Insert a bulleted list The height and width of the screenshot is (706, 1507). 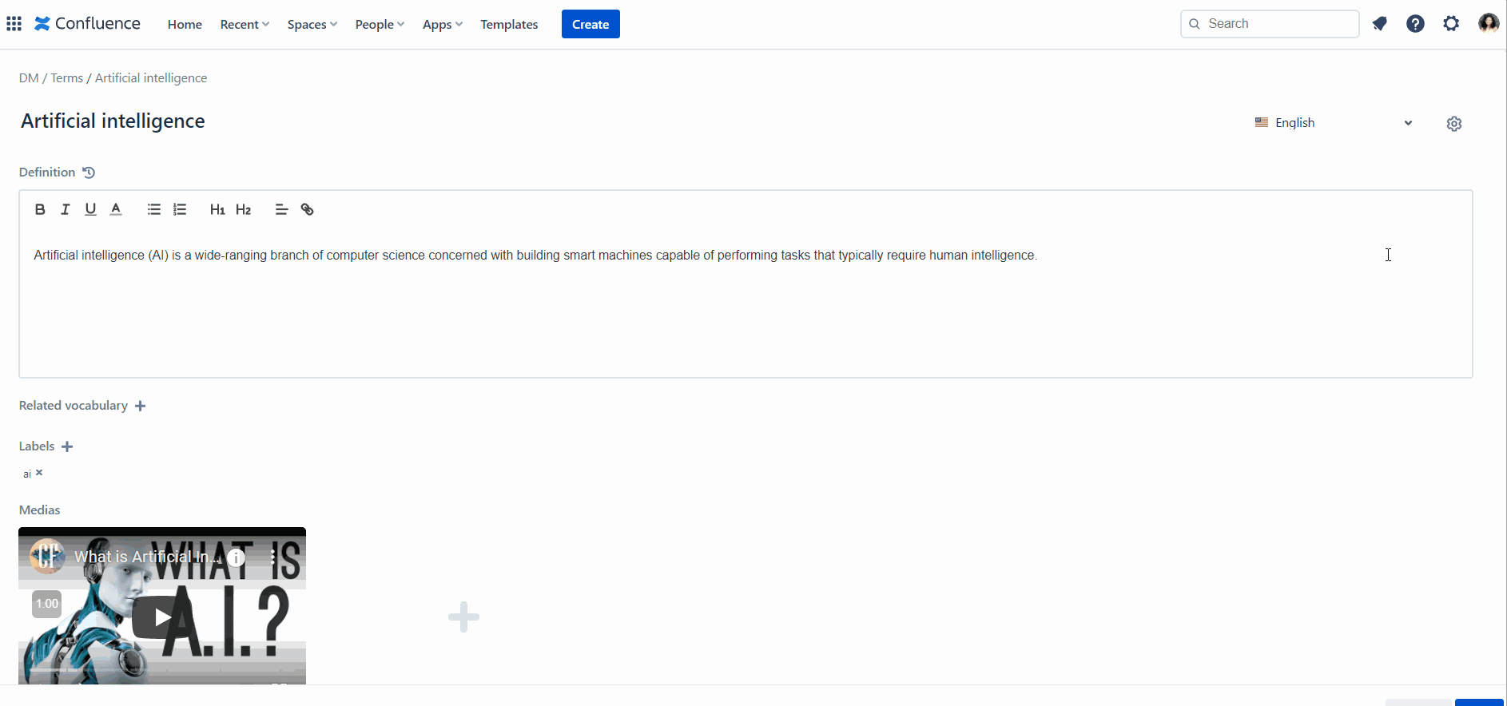[x=154, y=209]
